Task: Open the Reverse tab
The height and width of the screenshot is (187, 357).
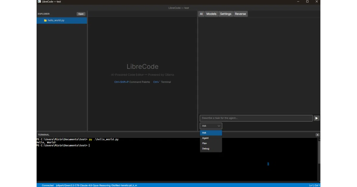Action: tap(240, 14)
